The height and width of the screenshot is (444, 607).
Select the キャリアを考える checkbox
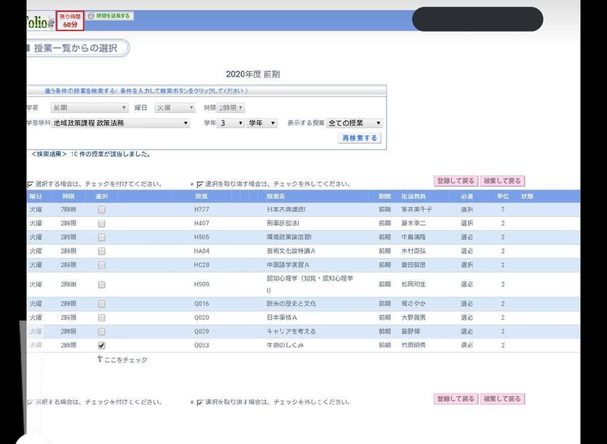click(101, 331)
